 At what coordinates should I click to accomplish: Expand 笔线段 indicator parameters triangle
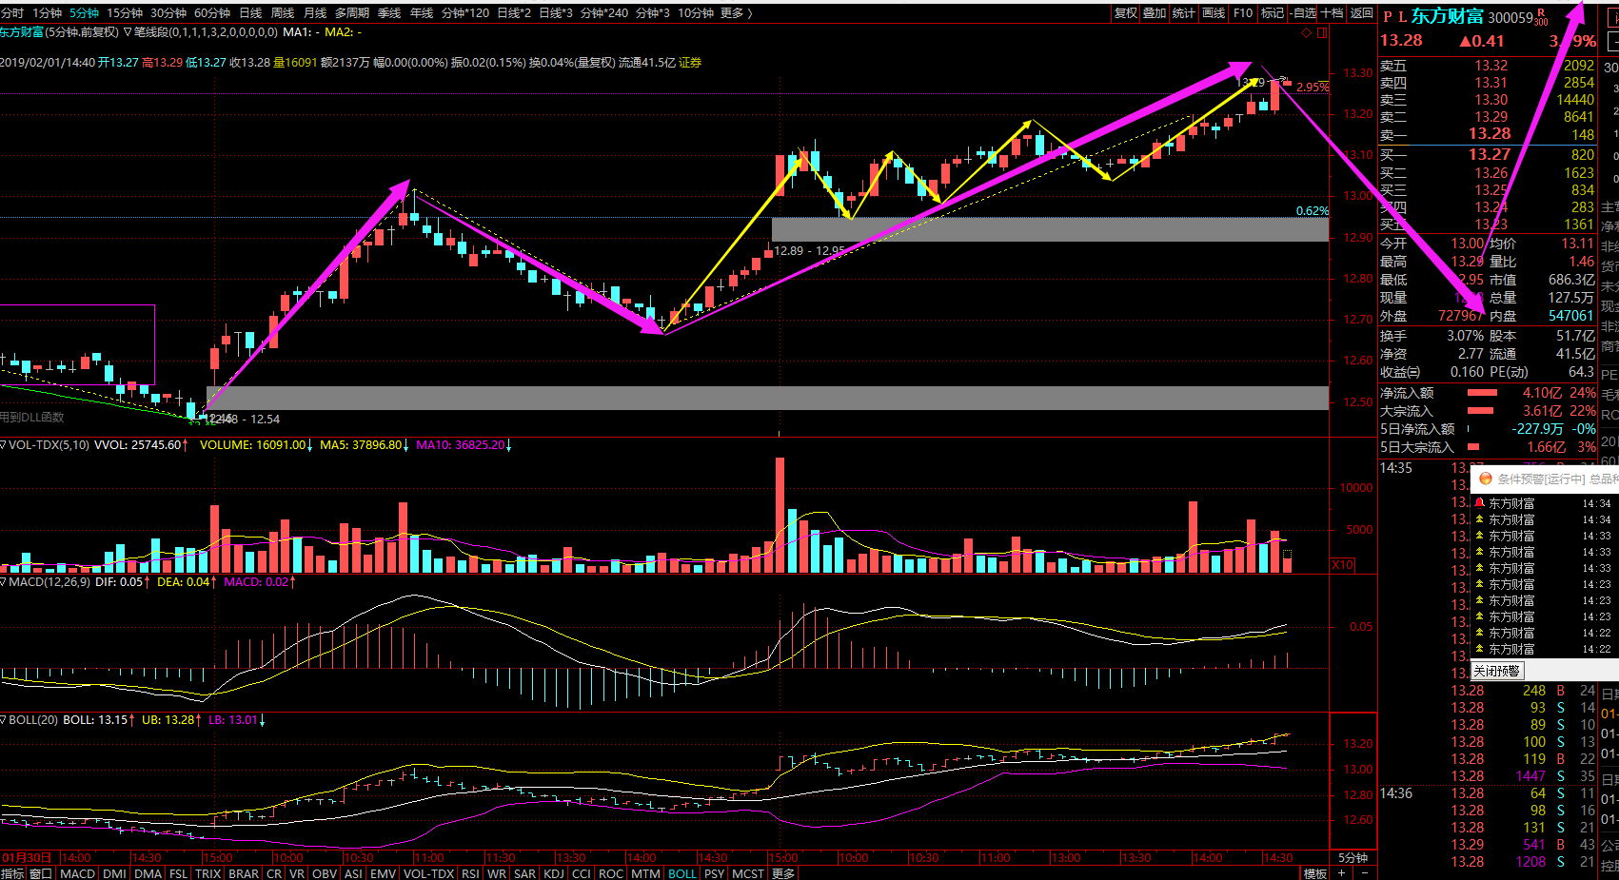[128, 32]
